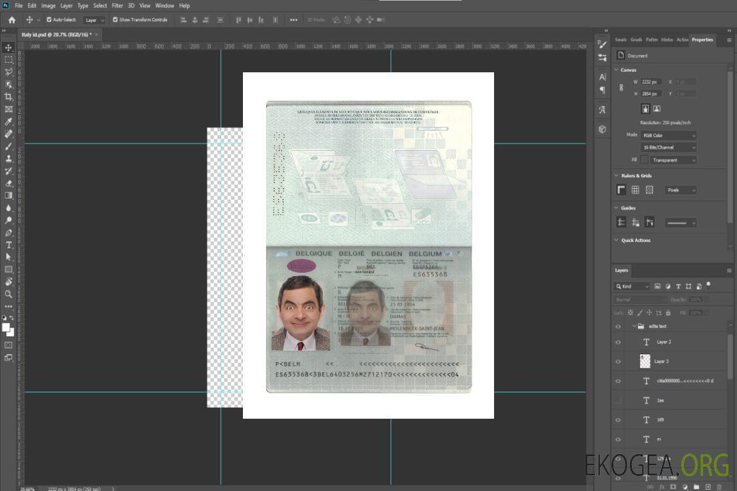Select the Zoom tool
This screenshot has width=737, height=491.
[x=8, y=294]
